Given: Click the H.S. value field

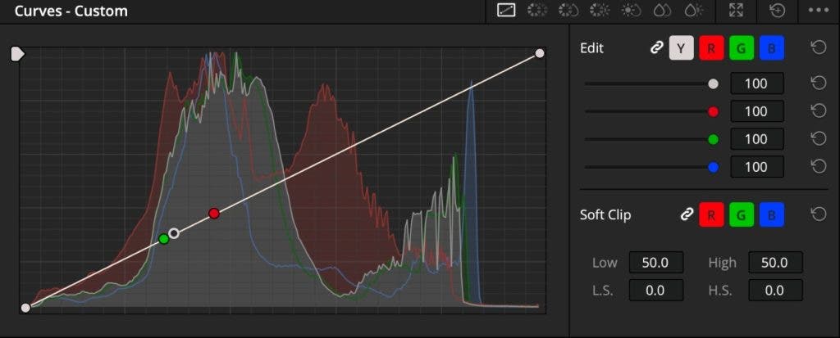Looking at the screenshot, I should click(775, 291).
